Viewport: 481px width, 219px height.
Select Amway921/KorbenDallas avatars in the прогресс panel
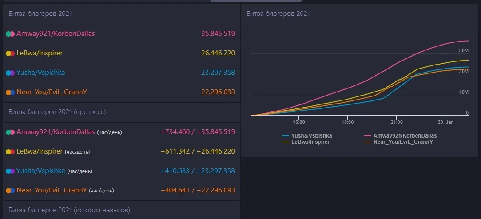pyautogui.click(x=10, y=132)
